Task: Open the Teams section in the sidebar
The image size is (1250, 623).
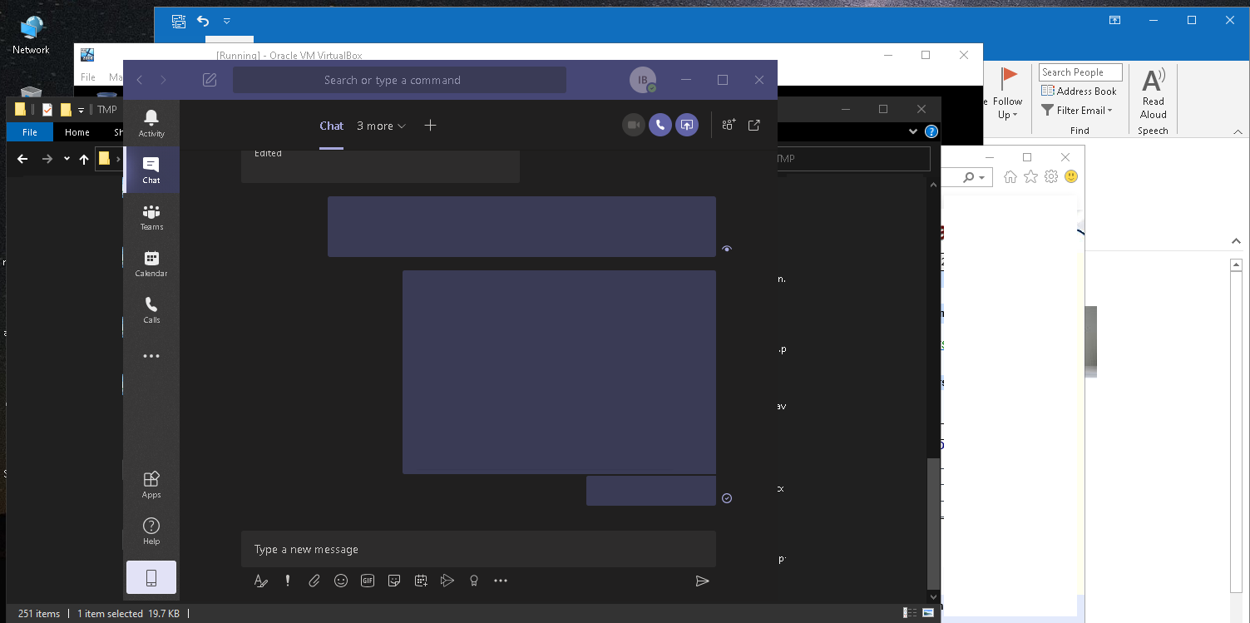Action: point(151,216)
